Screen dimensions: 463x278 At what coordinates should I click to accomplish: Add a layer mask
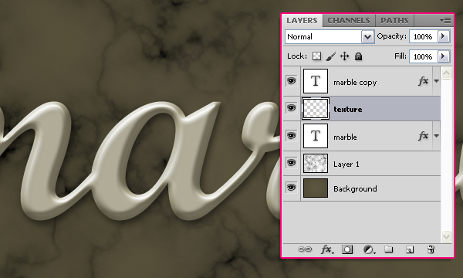347,249
